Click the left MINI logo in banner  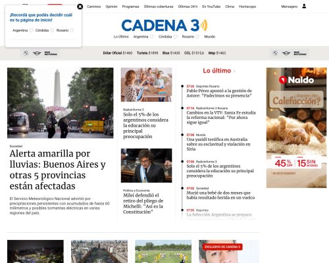[x=37, y=53]
